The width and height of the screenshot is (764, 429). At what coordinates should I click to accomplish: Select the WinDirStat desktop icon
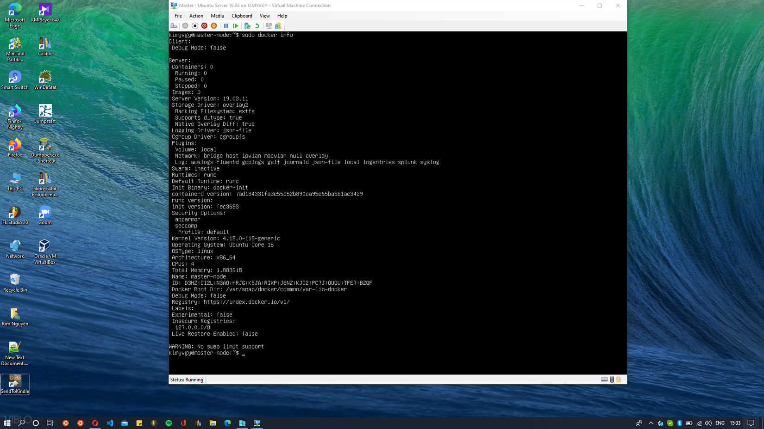[x=45, y=80]
